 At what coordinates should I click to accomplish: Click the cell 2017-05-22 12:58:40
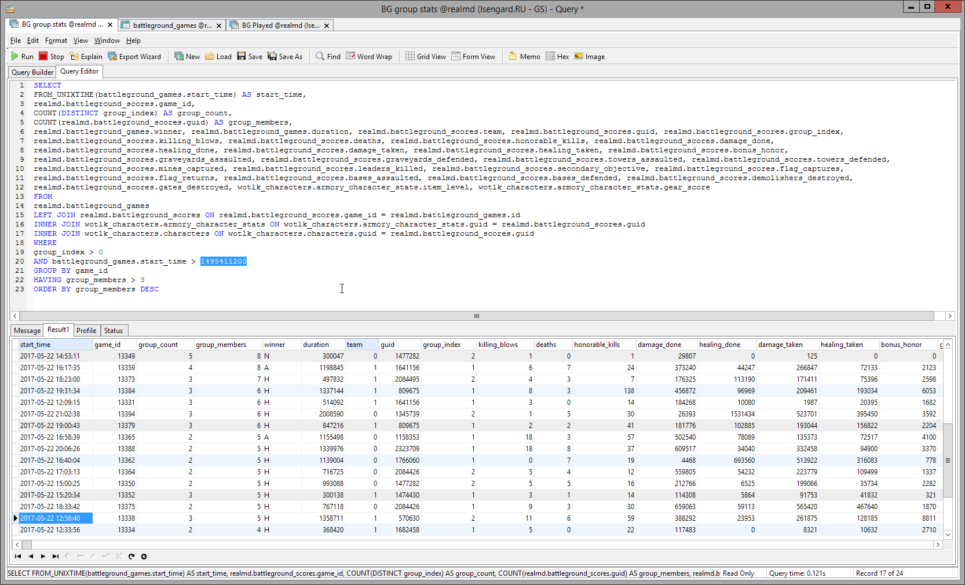tap(56, 518)
